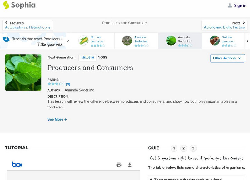Click the user icon beside Sign in
The height and width of the screenshot is (180, 250).
pos(230,5)
